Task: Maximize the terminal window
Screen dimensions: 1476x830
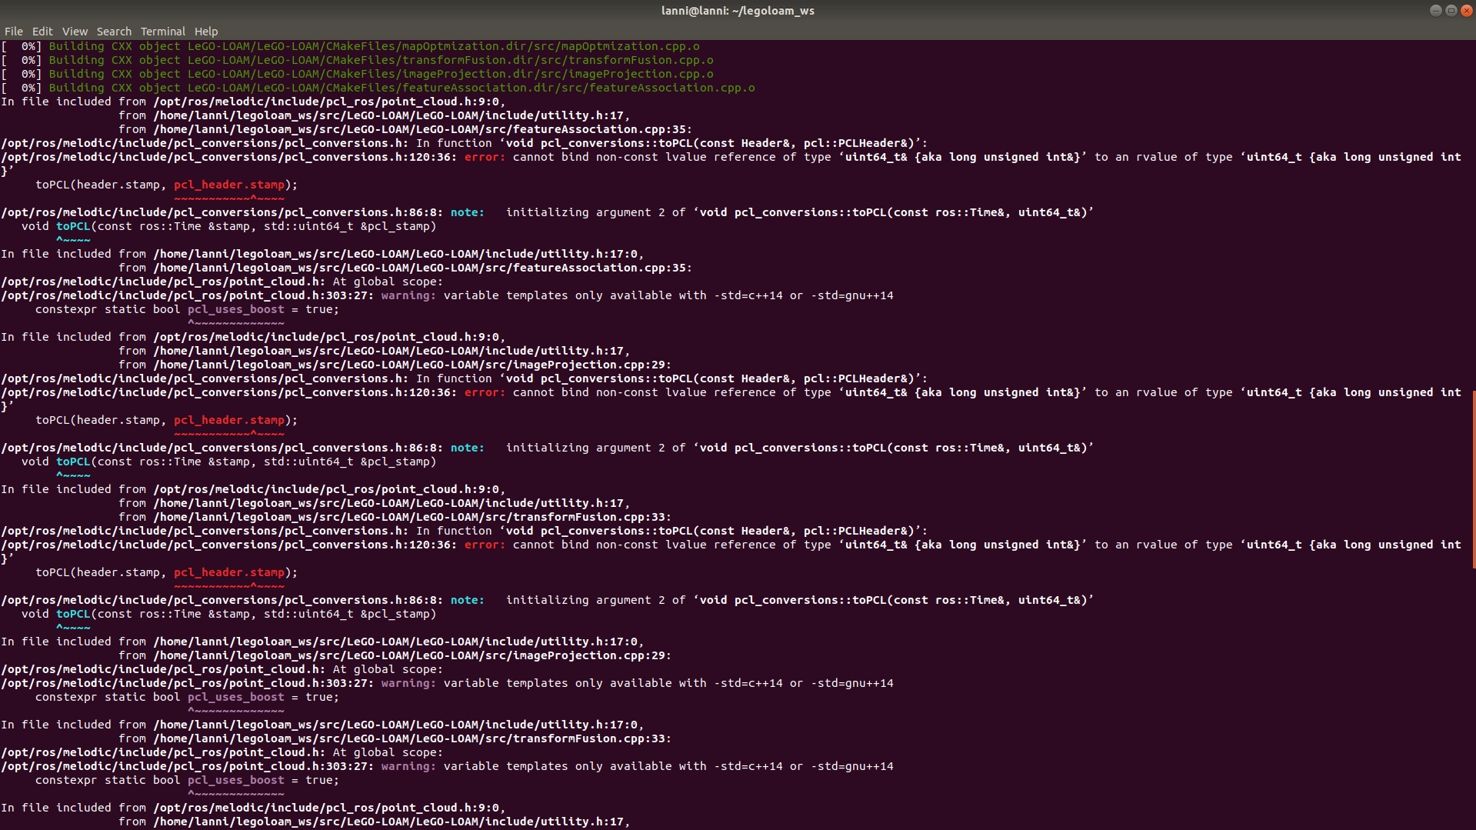Action: [1451, 10]
